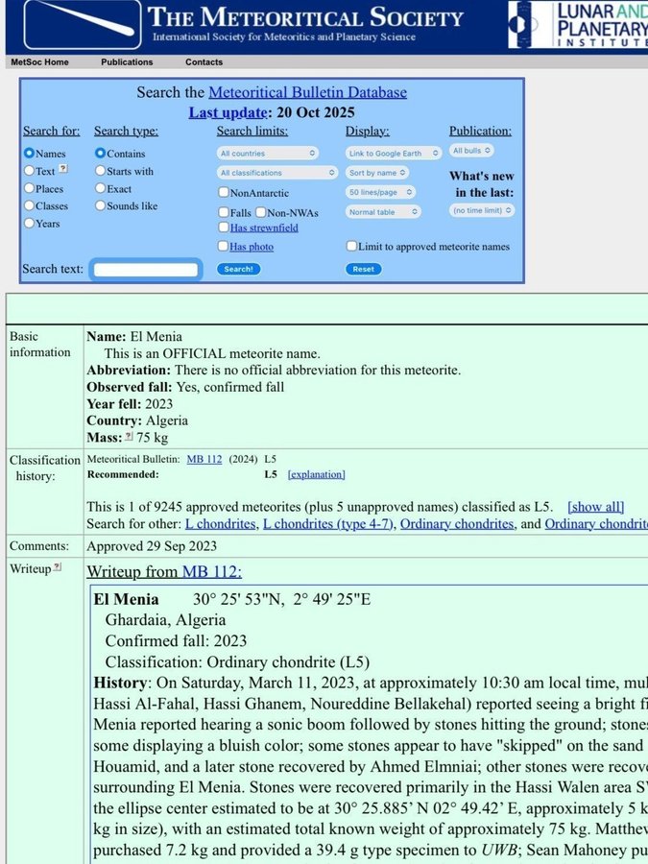
Task: Enable the NonAntarctic checkbox
Action: [x=223, y=193]
